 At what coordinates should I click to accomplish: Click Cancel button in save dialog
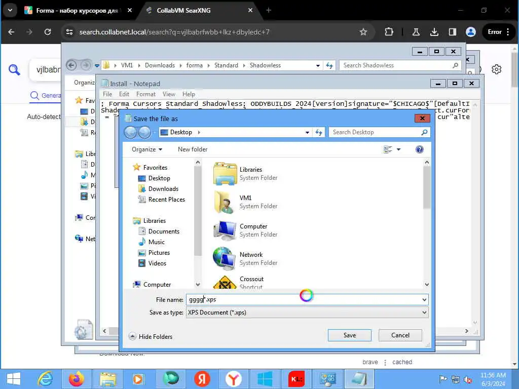(400, 335)
